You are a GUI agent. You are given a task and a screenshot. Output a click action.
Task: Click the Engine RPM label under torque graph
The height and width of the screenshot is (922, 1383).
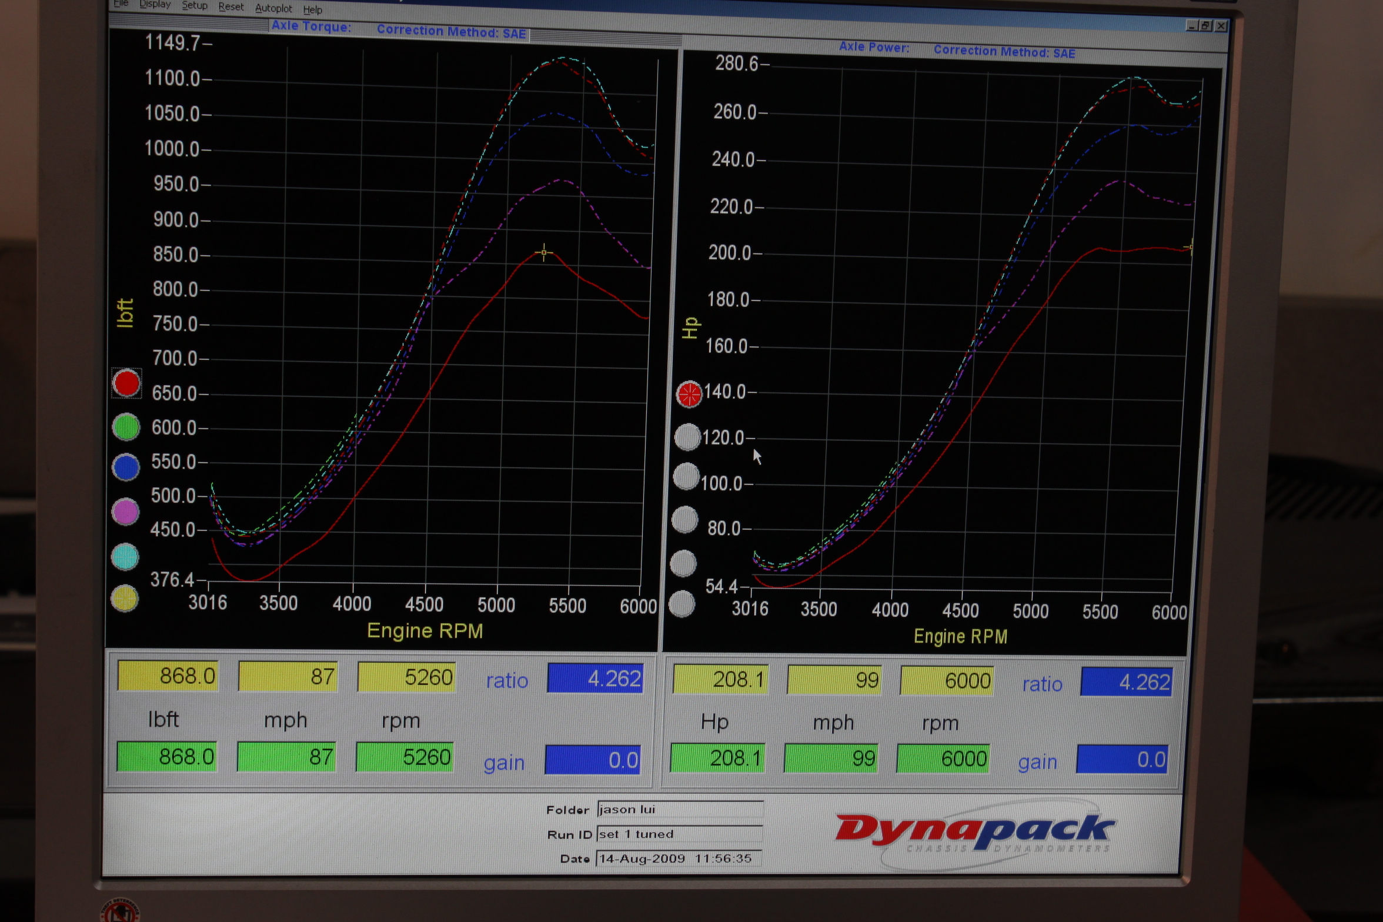(425, 631)
